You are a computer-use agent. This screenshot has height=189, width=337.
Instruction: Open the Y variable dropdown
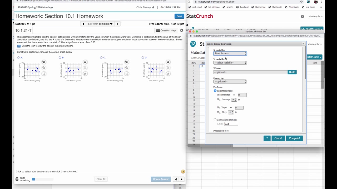point(230,63)
